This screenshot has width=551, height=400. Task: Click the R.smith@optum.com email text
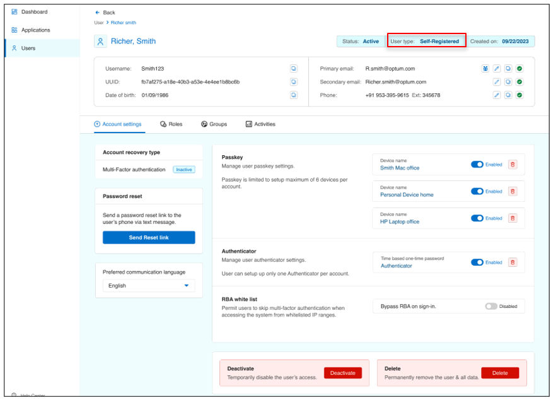(390, 69)
